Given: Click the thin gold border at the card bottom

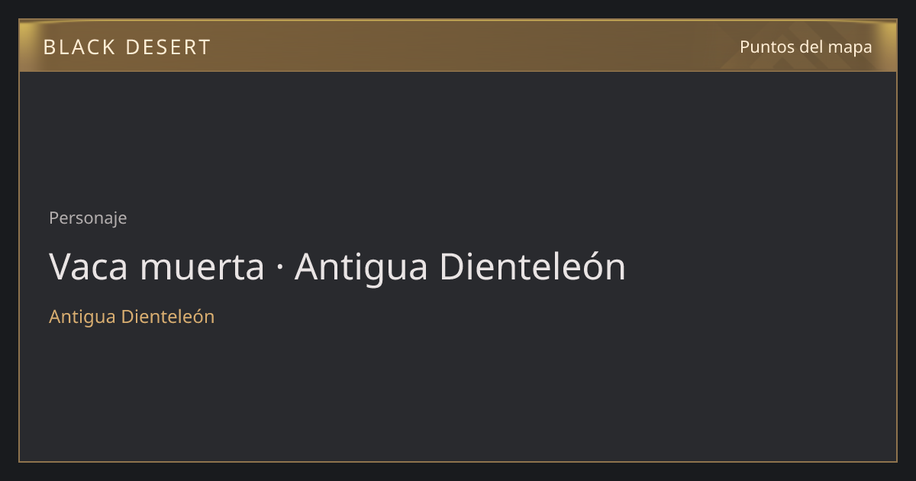Looking at the screenshot, I should point(458,461).
